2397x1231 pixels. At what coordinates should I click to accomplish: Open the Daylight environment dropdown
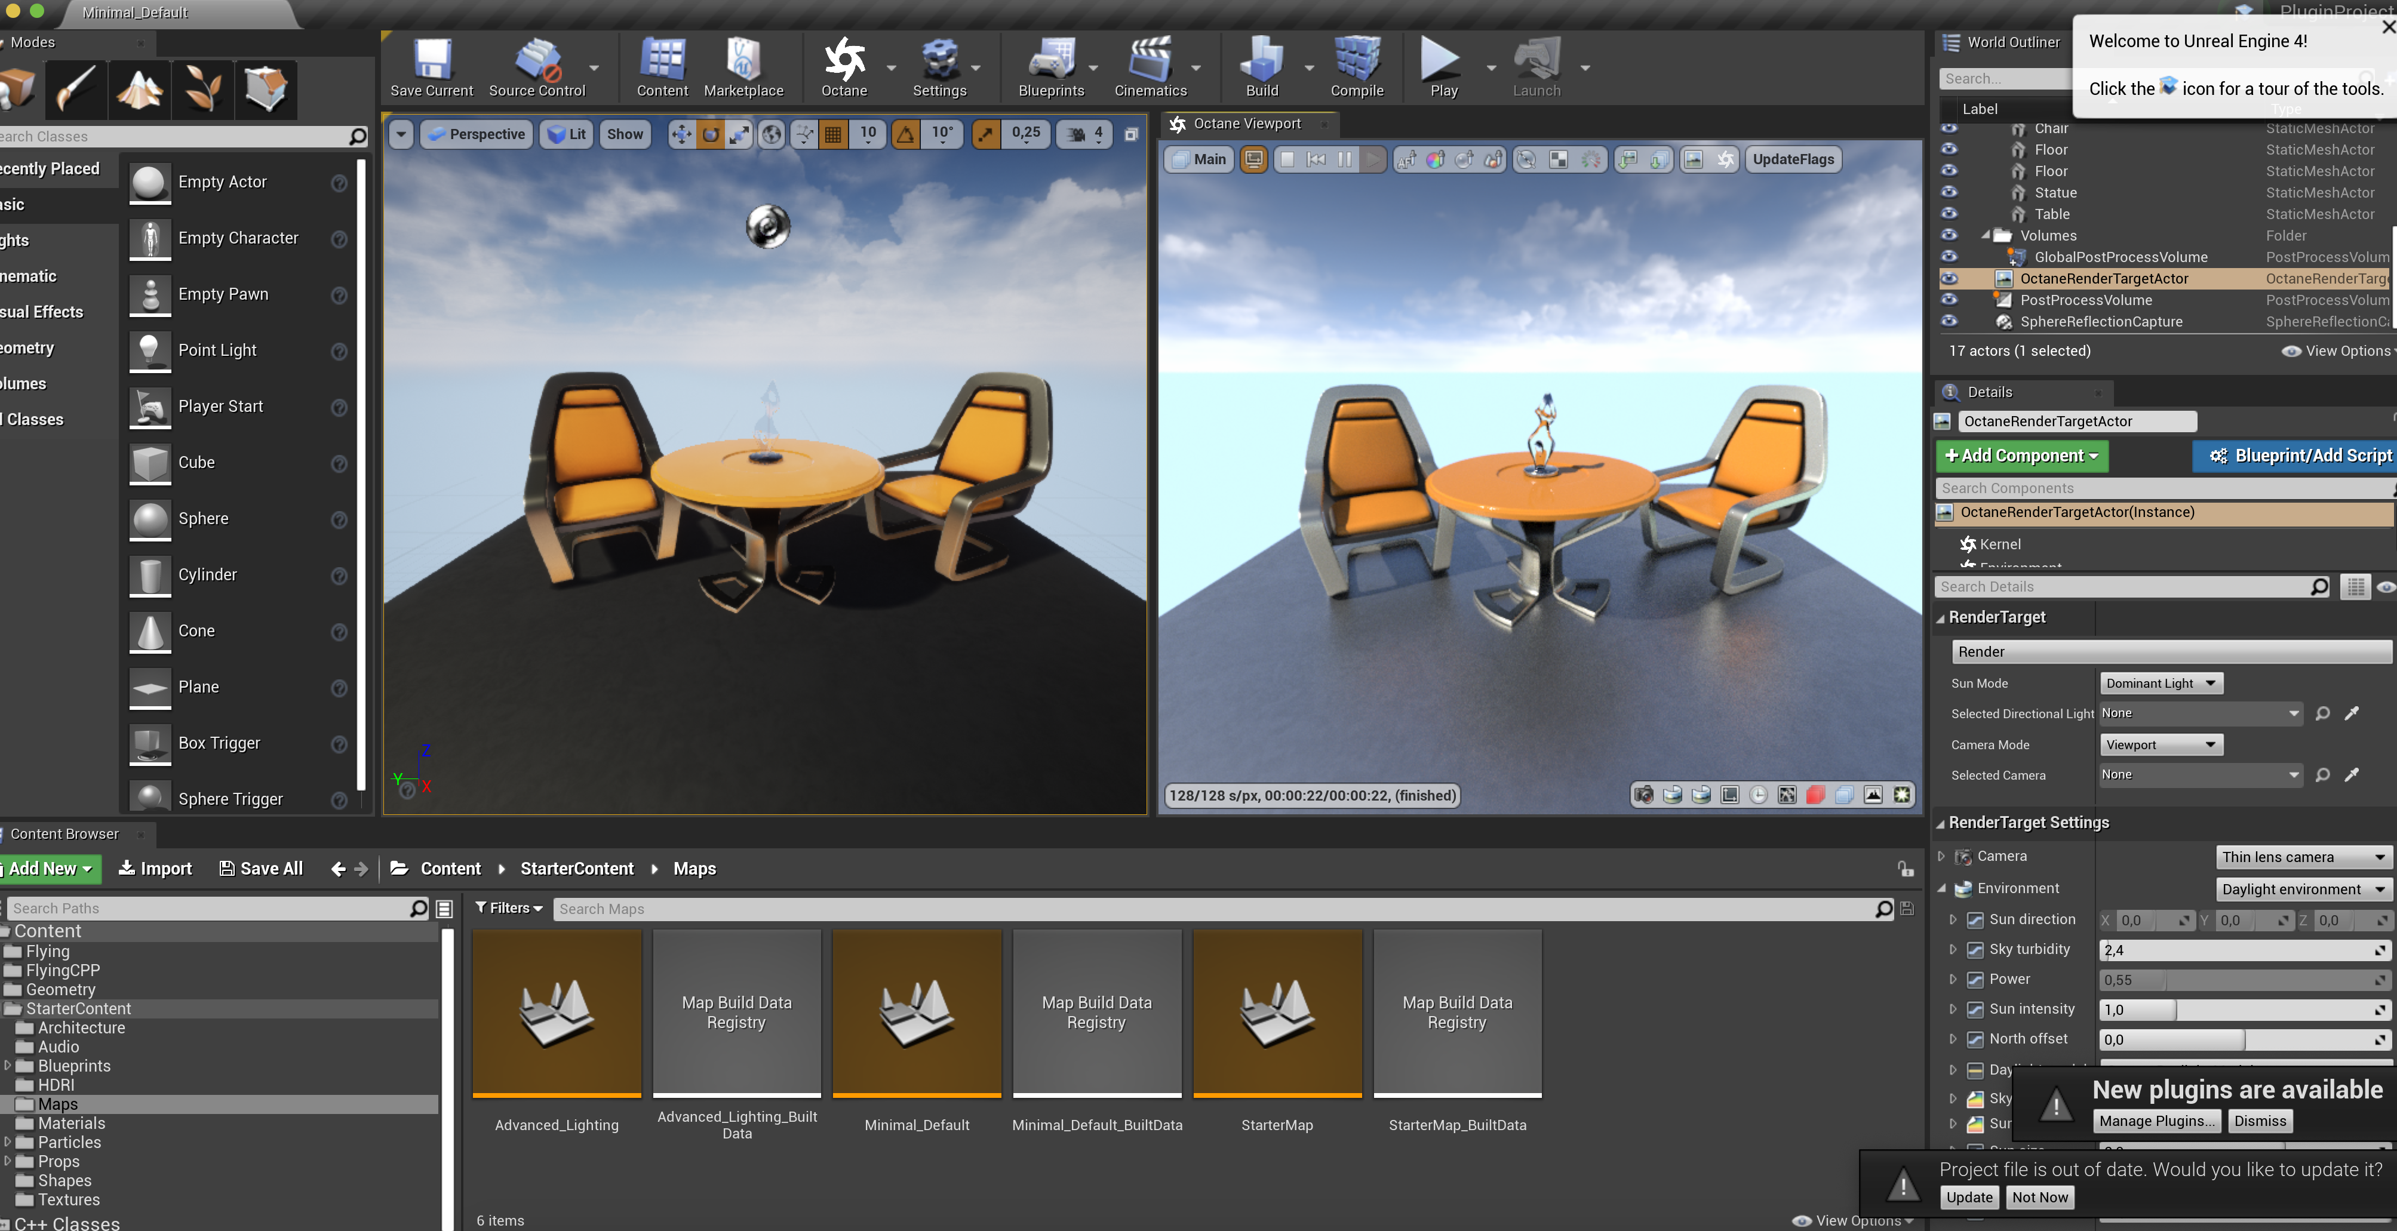pos(2301,888)
